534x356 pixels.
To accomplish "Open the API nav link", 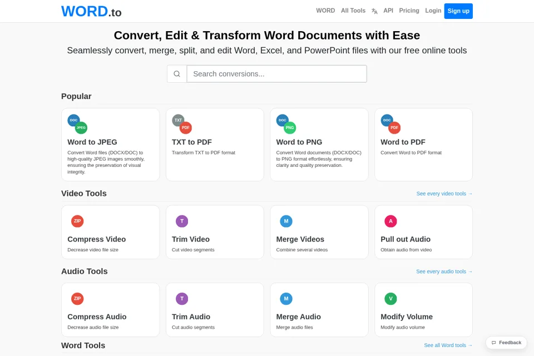I will pos(388,11).
